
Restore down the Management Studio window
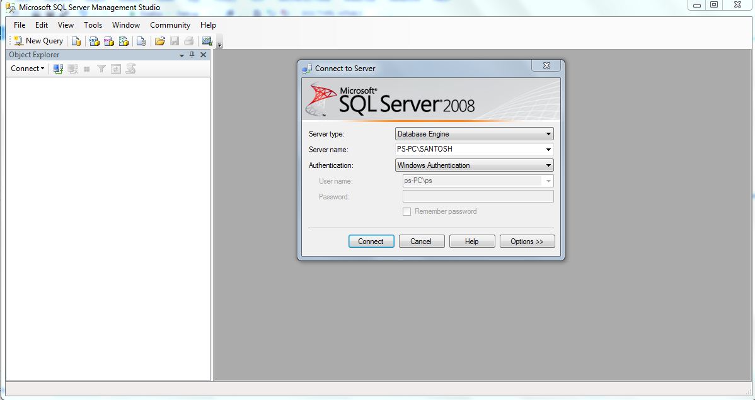[714, 5]
